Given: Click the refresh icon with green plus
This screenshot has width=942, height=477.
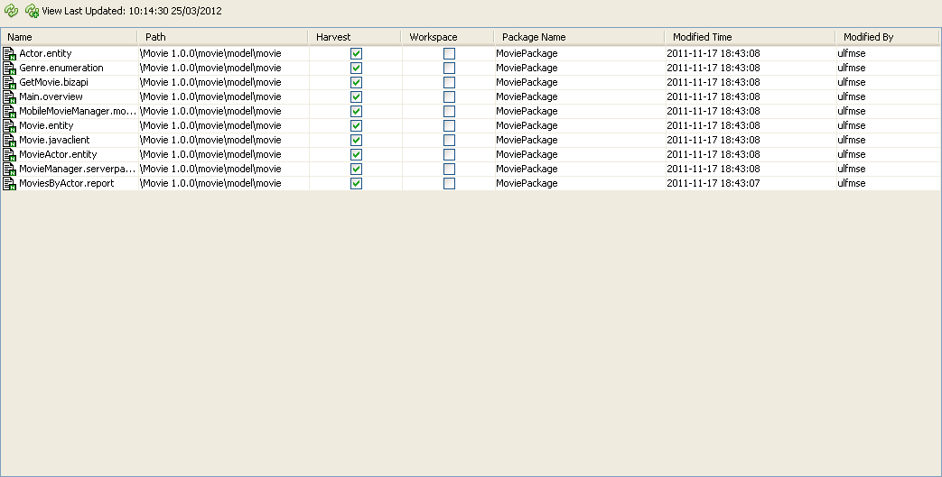Looking at the screenshot, I should 32,11.
